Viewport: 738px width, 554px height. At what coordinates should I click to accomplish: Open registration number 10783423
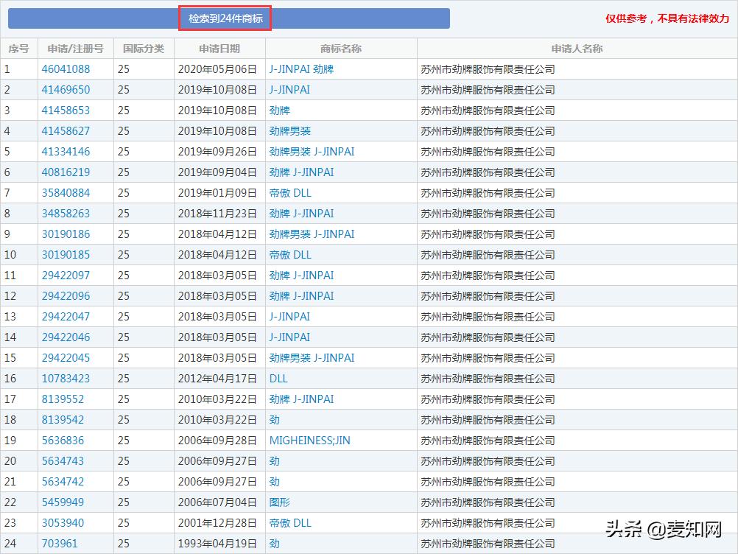tap(66, 379)
